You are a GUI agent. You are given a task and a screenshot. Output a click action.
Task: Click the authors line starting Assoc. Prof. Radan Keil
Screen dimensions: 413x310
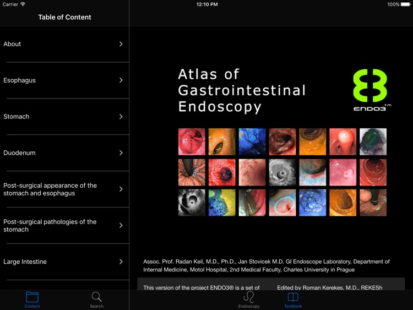point(267,265)
